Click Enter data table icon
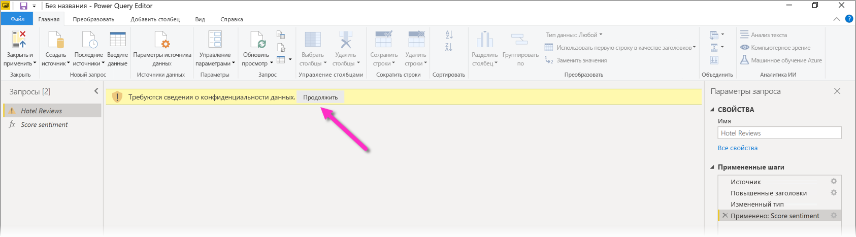This screenshot has width=856, height=237. tap(117, 39)
